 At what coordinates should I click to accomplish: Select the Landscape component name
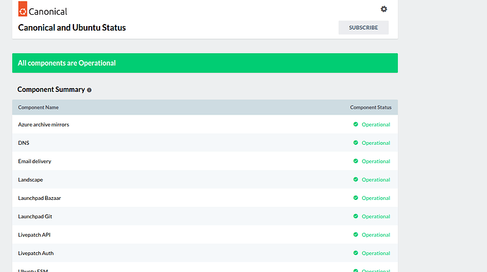[x=30, y=179]
